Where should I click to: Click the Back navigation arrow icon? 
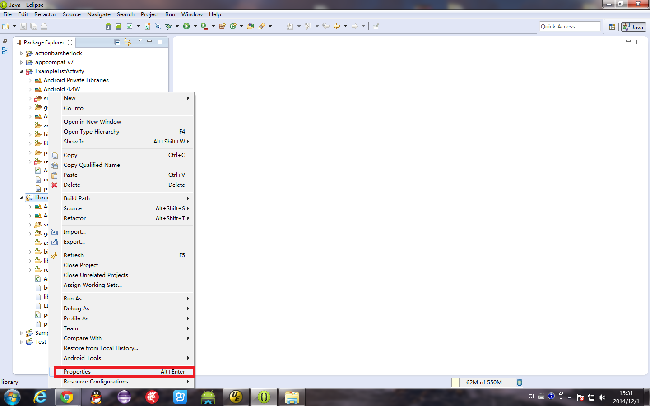tap(337, 27)
